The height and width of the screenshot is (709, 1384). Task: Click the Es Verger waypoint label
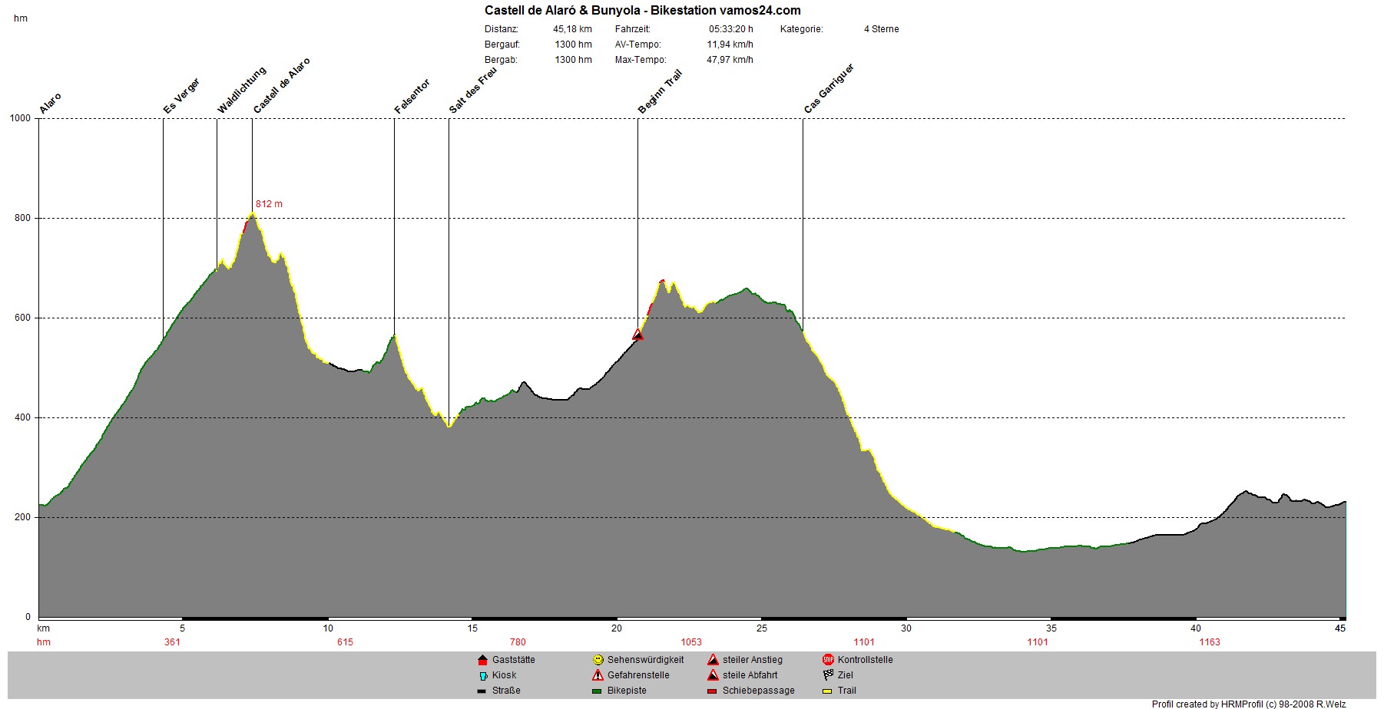point(181,96)
